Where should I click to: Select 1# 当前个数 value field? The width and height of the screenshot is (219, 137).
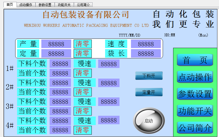point(60,73)
